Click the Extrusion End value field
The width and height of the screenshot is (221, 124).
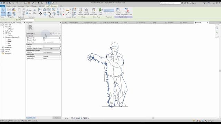click(51, 38)
